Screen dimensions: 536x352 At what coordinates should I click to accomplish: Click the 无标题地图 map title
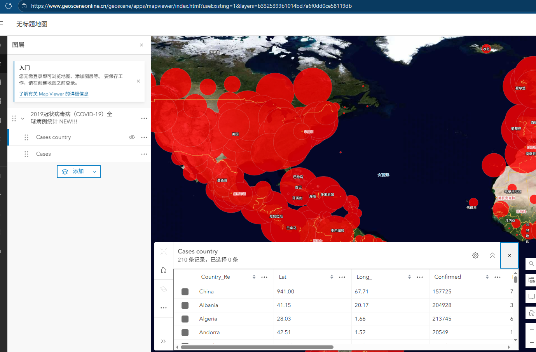(32, 24)
